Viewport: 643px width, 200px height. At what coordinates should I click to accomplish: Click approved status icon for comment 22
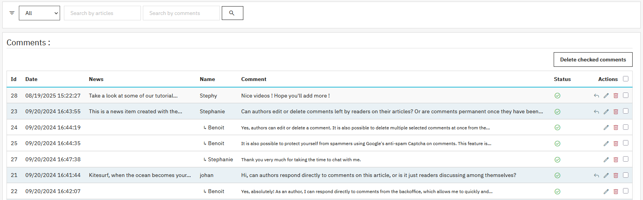[557, 192]
